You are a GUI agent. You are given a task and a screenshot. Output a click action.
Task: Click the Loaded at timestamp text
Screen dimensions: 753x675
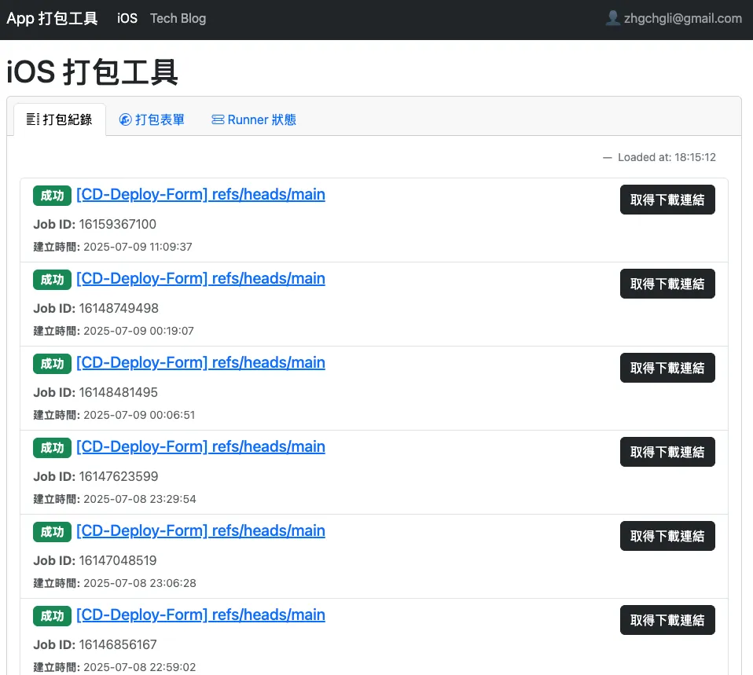tap(667, 157)
